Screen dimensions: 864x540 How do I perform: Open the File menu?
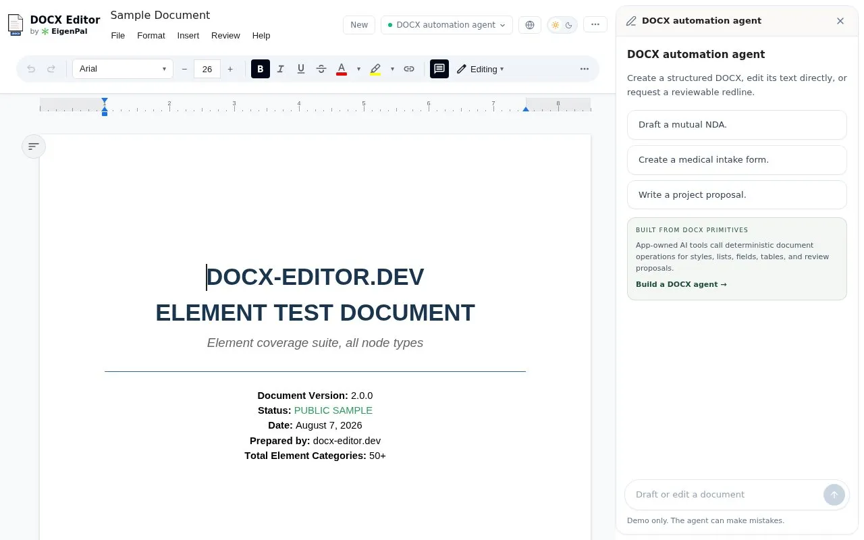pos(118,35)
